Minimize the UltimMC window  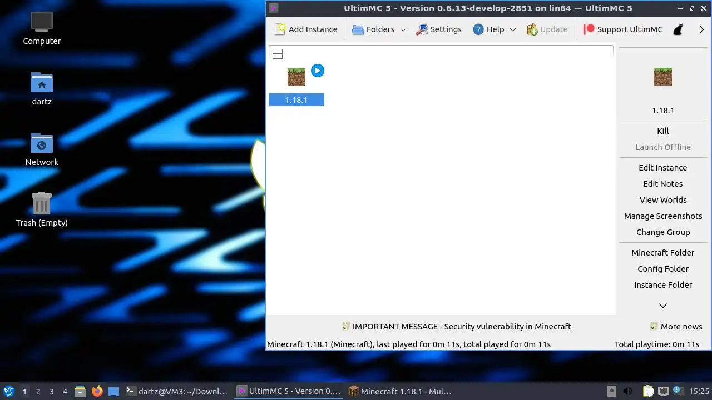click(680, 8)
